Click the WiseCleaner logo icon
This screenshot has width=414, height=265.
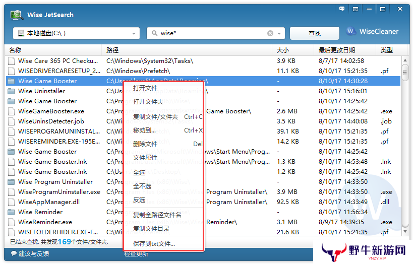[x=350, y=31]
